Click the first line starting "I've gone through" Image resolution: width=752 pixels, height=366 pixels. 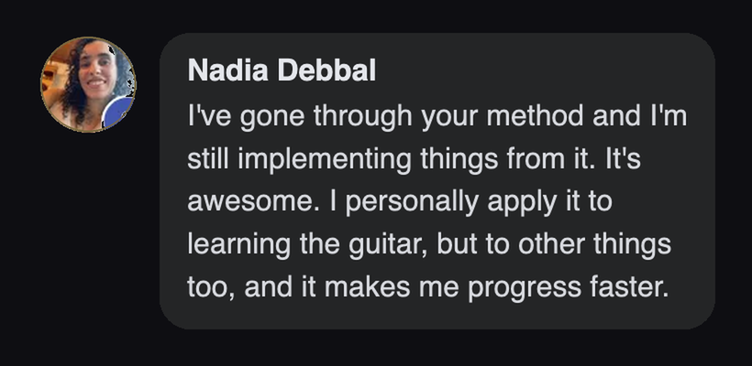click(437, 117)
